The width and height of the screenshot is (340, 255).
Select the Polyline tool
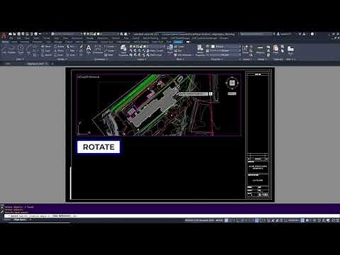(12, 49)
